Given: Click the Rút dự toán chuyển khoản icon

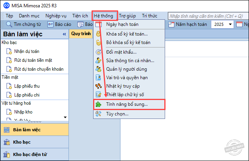Looking at the screenshot, I should 9,69.
